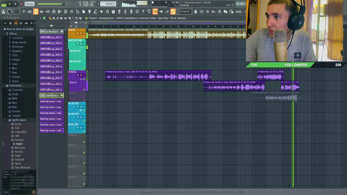Select the Sytrus synth in browser
Viewport: 347px width, 195px height.
(18, 164)
